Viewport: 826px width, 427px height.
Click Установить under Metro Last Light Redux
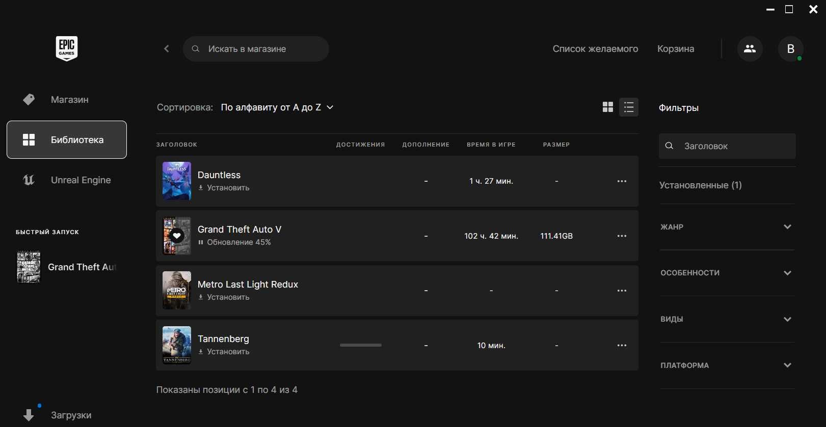[x=224, y=297]
